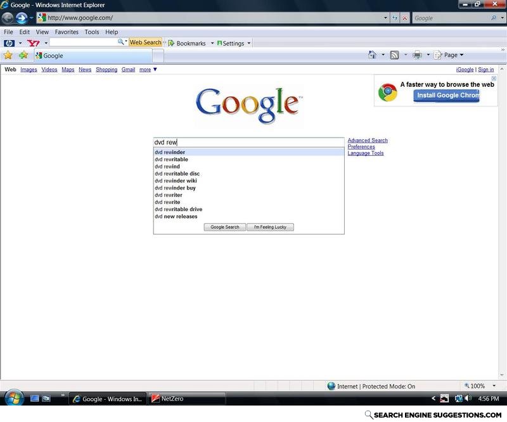Click the Windows Start orb
507x422 pixels.
pyautogui.click(x=14, y=398)
